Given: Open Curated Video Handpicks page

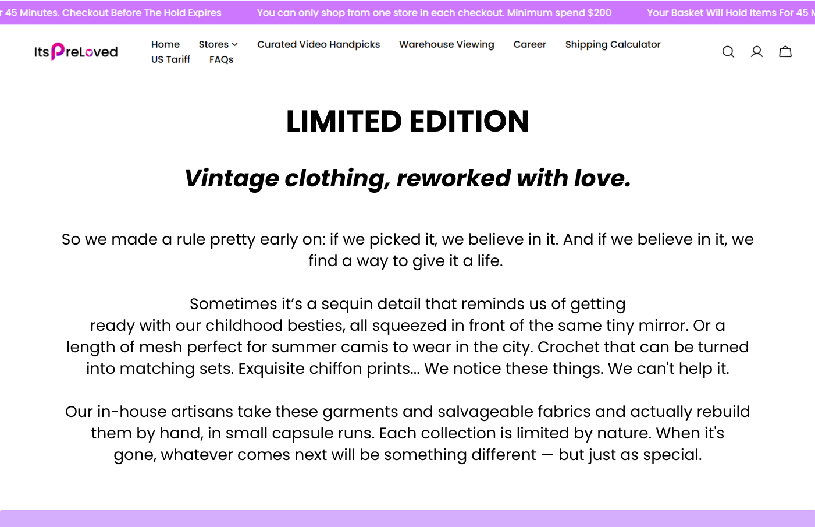Looking at the screenshot, I should (x=318, y=44).
